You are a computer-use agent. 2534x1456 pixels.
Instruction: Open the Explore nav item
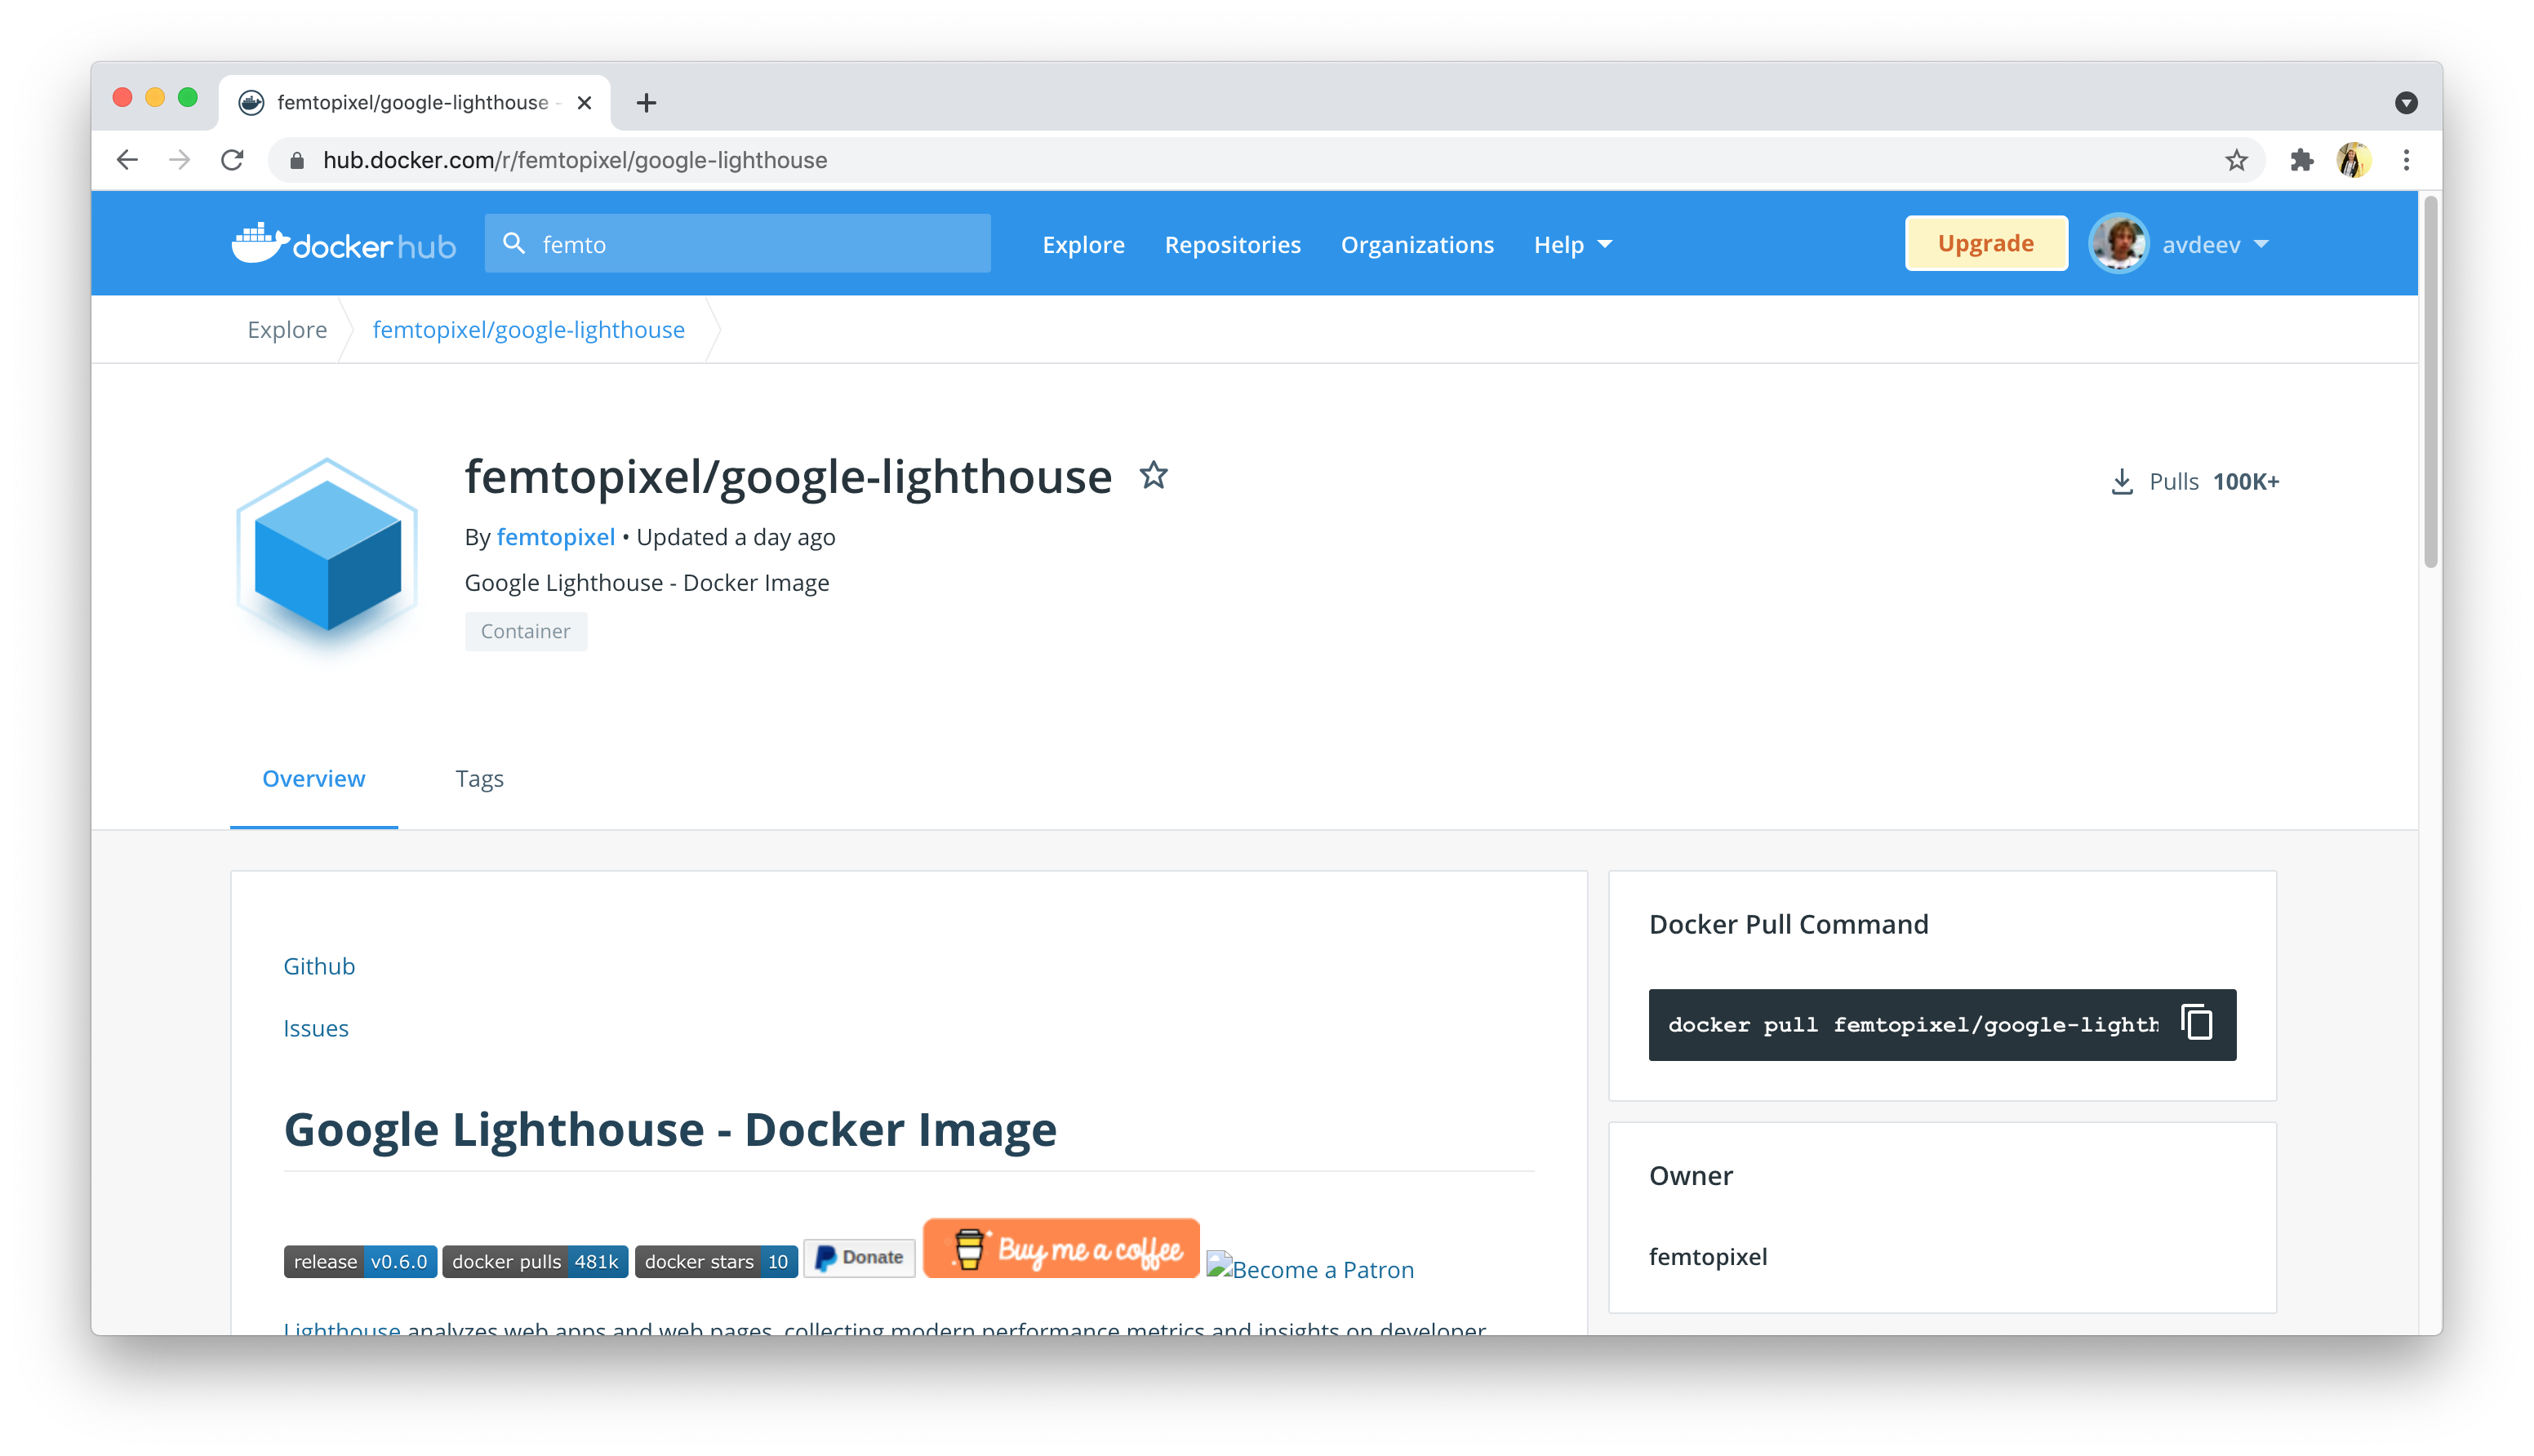coord(1083,244)
